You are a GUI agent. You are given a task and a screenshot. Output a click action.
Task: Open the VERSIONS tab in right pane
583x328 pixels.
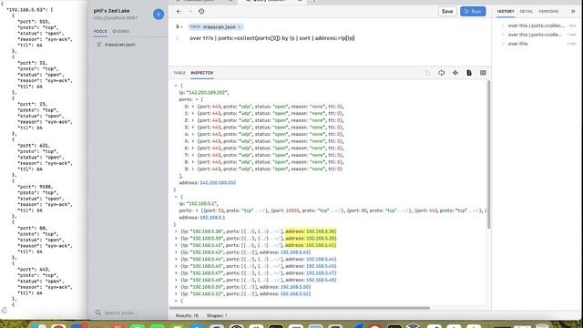548,12
